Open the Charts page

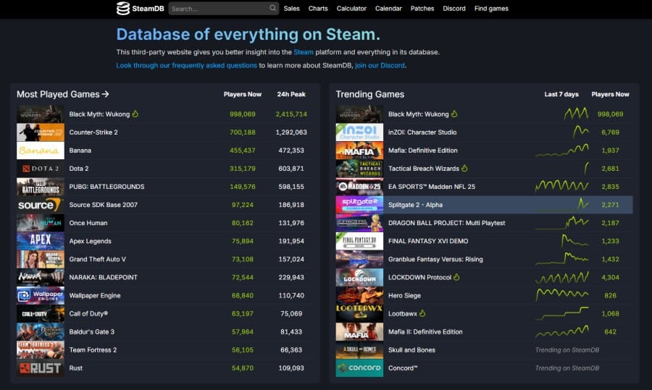(318, 8)
